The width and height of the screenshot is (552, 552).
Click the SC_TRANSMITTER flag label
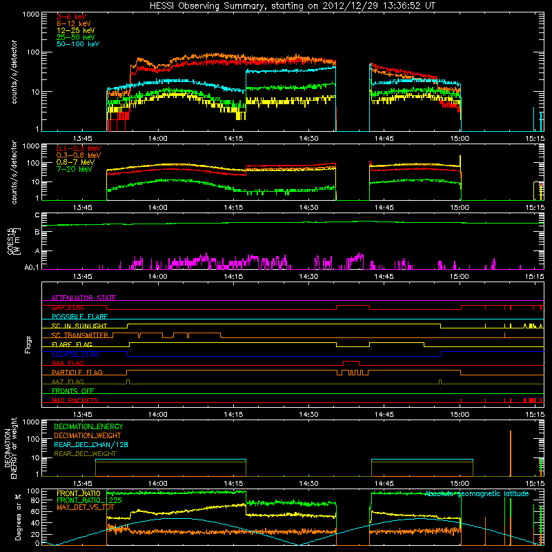[x=79, y=335]
